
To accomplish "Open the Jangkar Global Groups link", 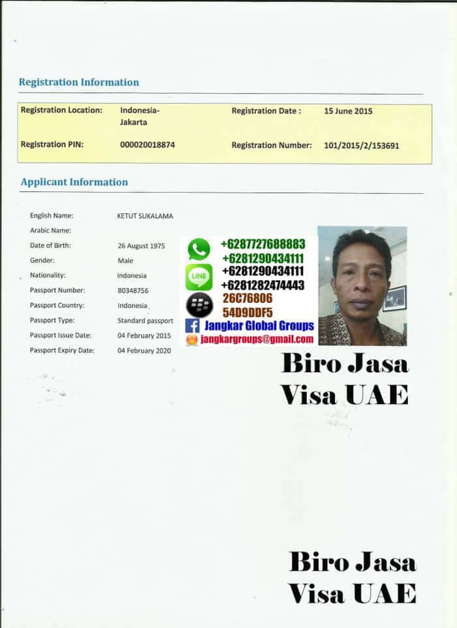I will click(258, 326).
